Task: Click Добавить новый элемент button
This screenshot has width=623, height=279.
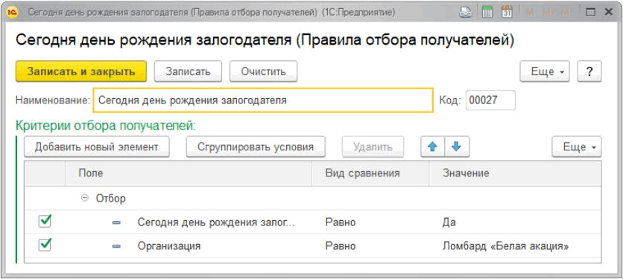Action: pyautogui.click(x=97, y=147)
